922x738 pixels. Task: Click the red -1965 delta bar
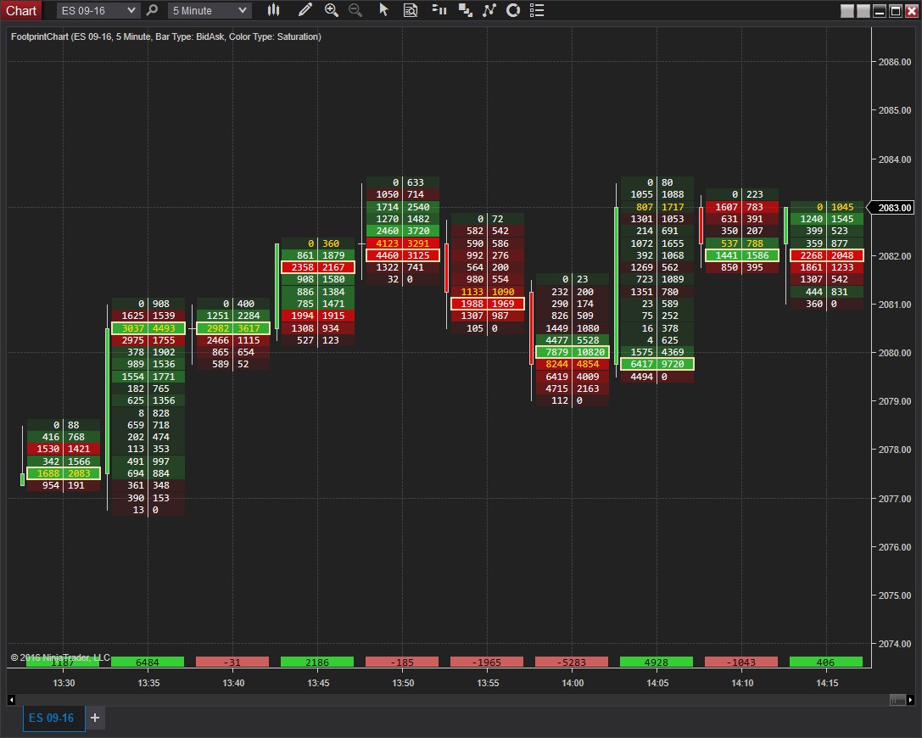tap(487, 663)
